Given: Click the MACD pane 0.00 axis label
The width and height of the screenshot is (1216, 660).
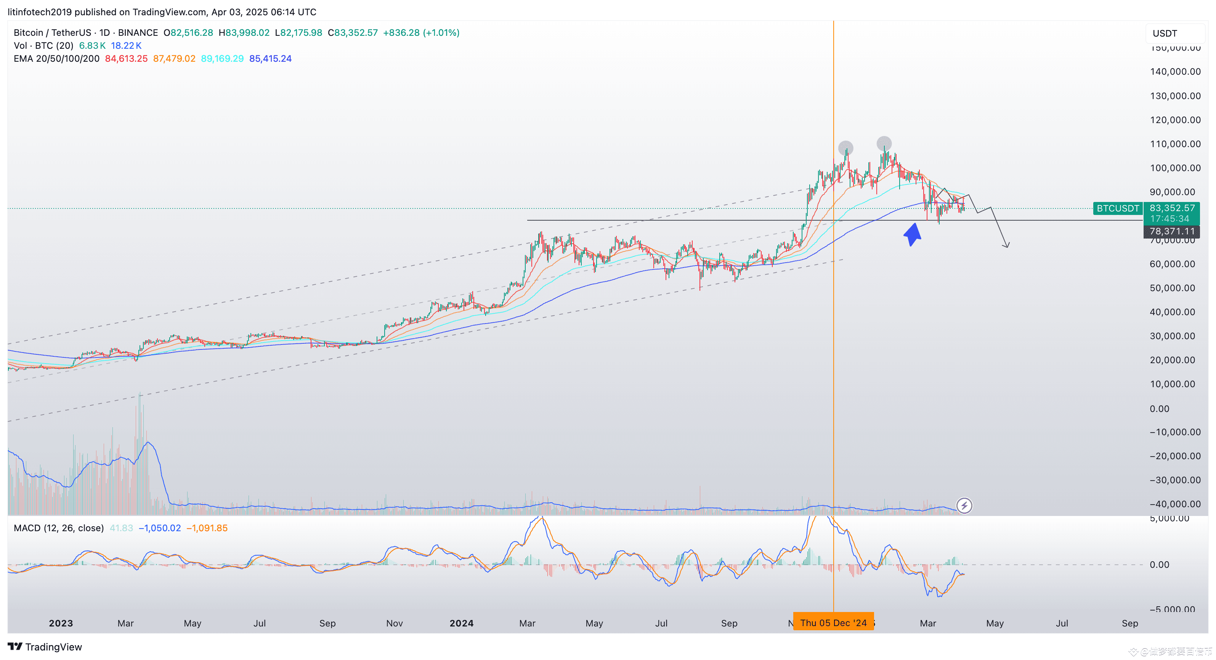Looking at the screenshot, I should coord(1159,565).
